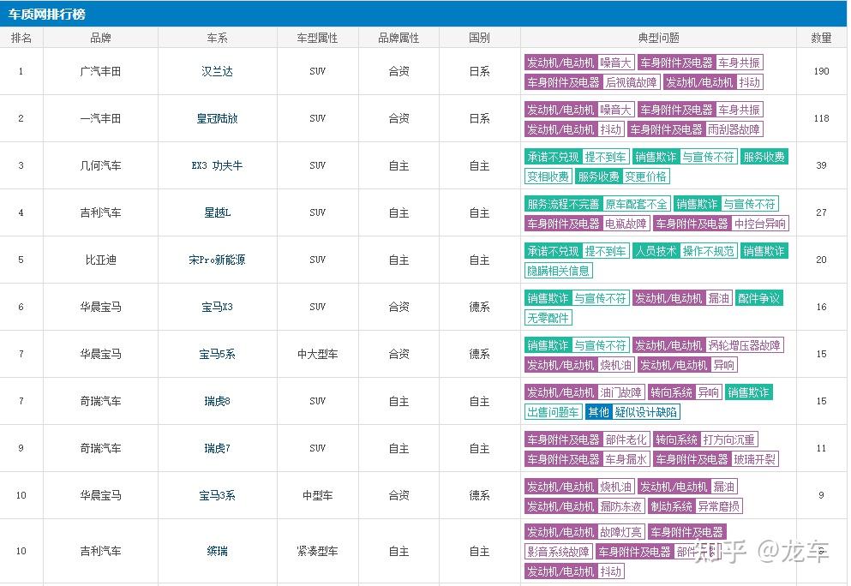
Task: Click the 烧机油 tag in 宝马5系 row
Action: 615,365
